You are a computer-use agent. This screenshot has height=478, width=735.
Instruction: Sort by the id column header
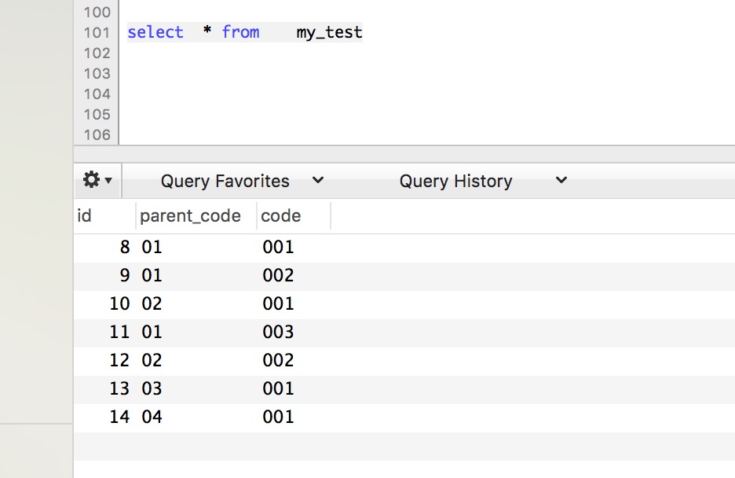[104, 215]
